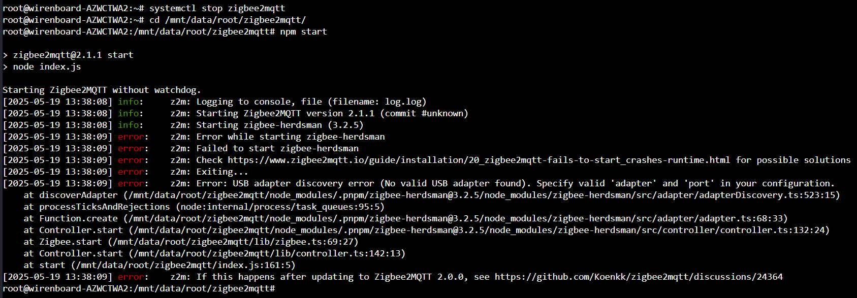Click the 'log.log' filename in log output
The image size is (857, 298).
coord(403,102)
